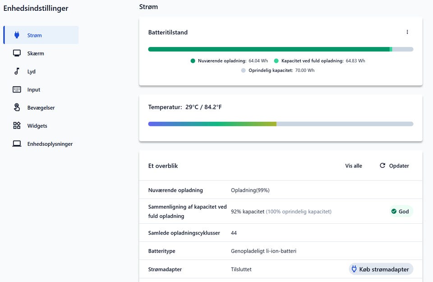Click the Widgets grid icon
Viewport: 433px width, 282px height.
click(17, 125)
